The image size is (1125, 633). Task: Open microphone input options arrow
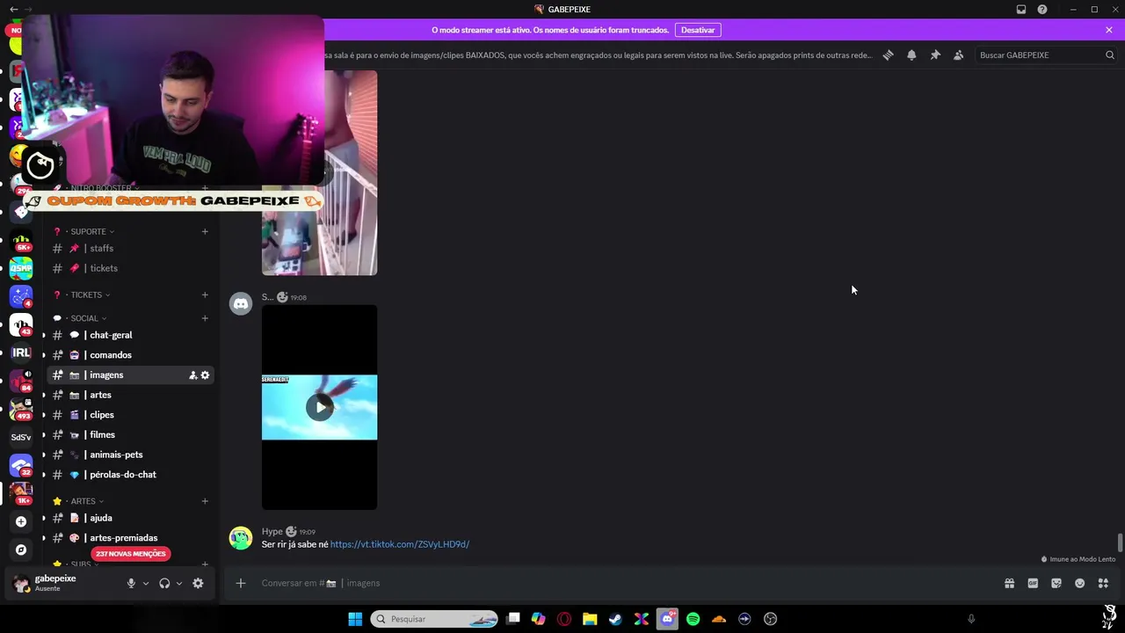click(x=146, y=583)
